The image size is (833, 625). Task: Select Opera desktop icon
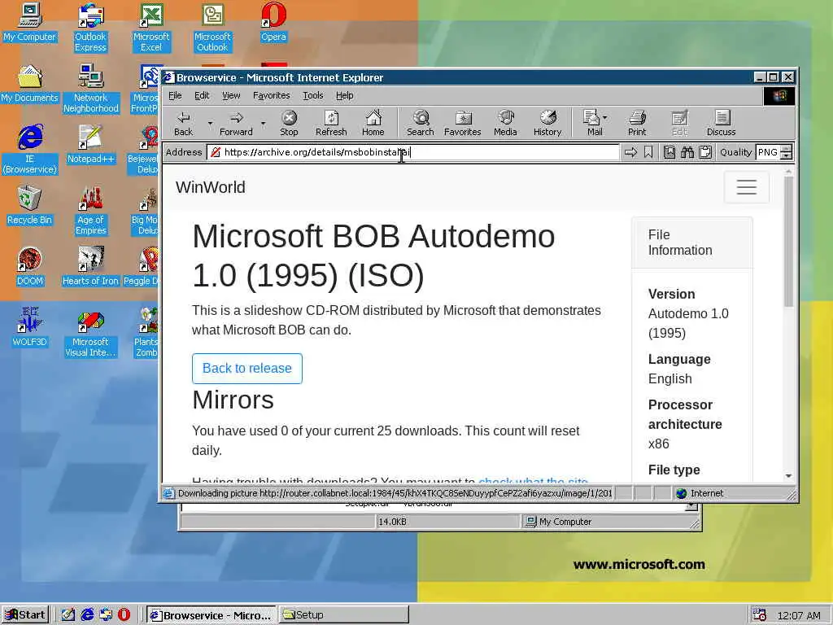tap(273, 23)
